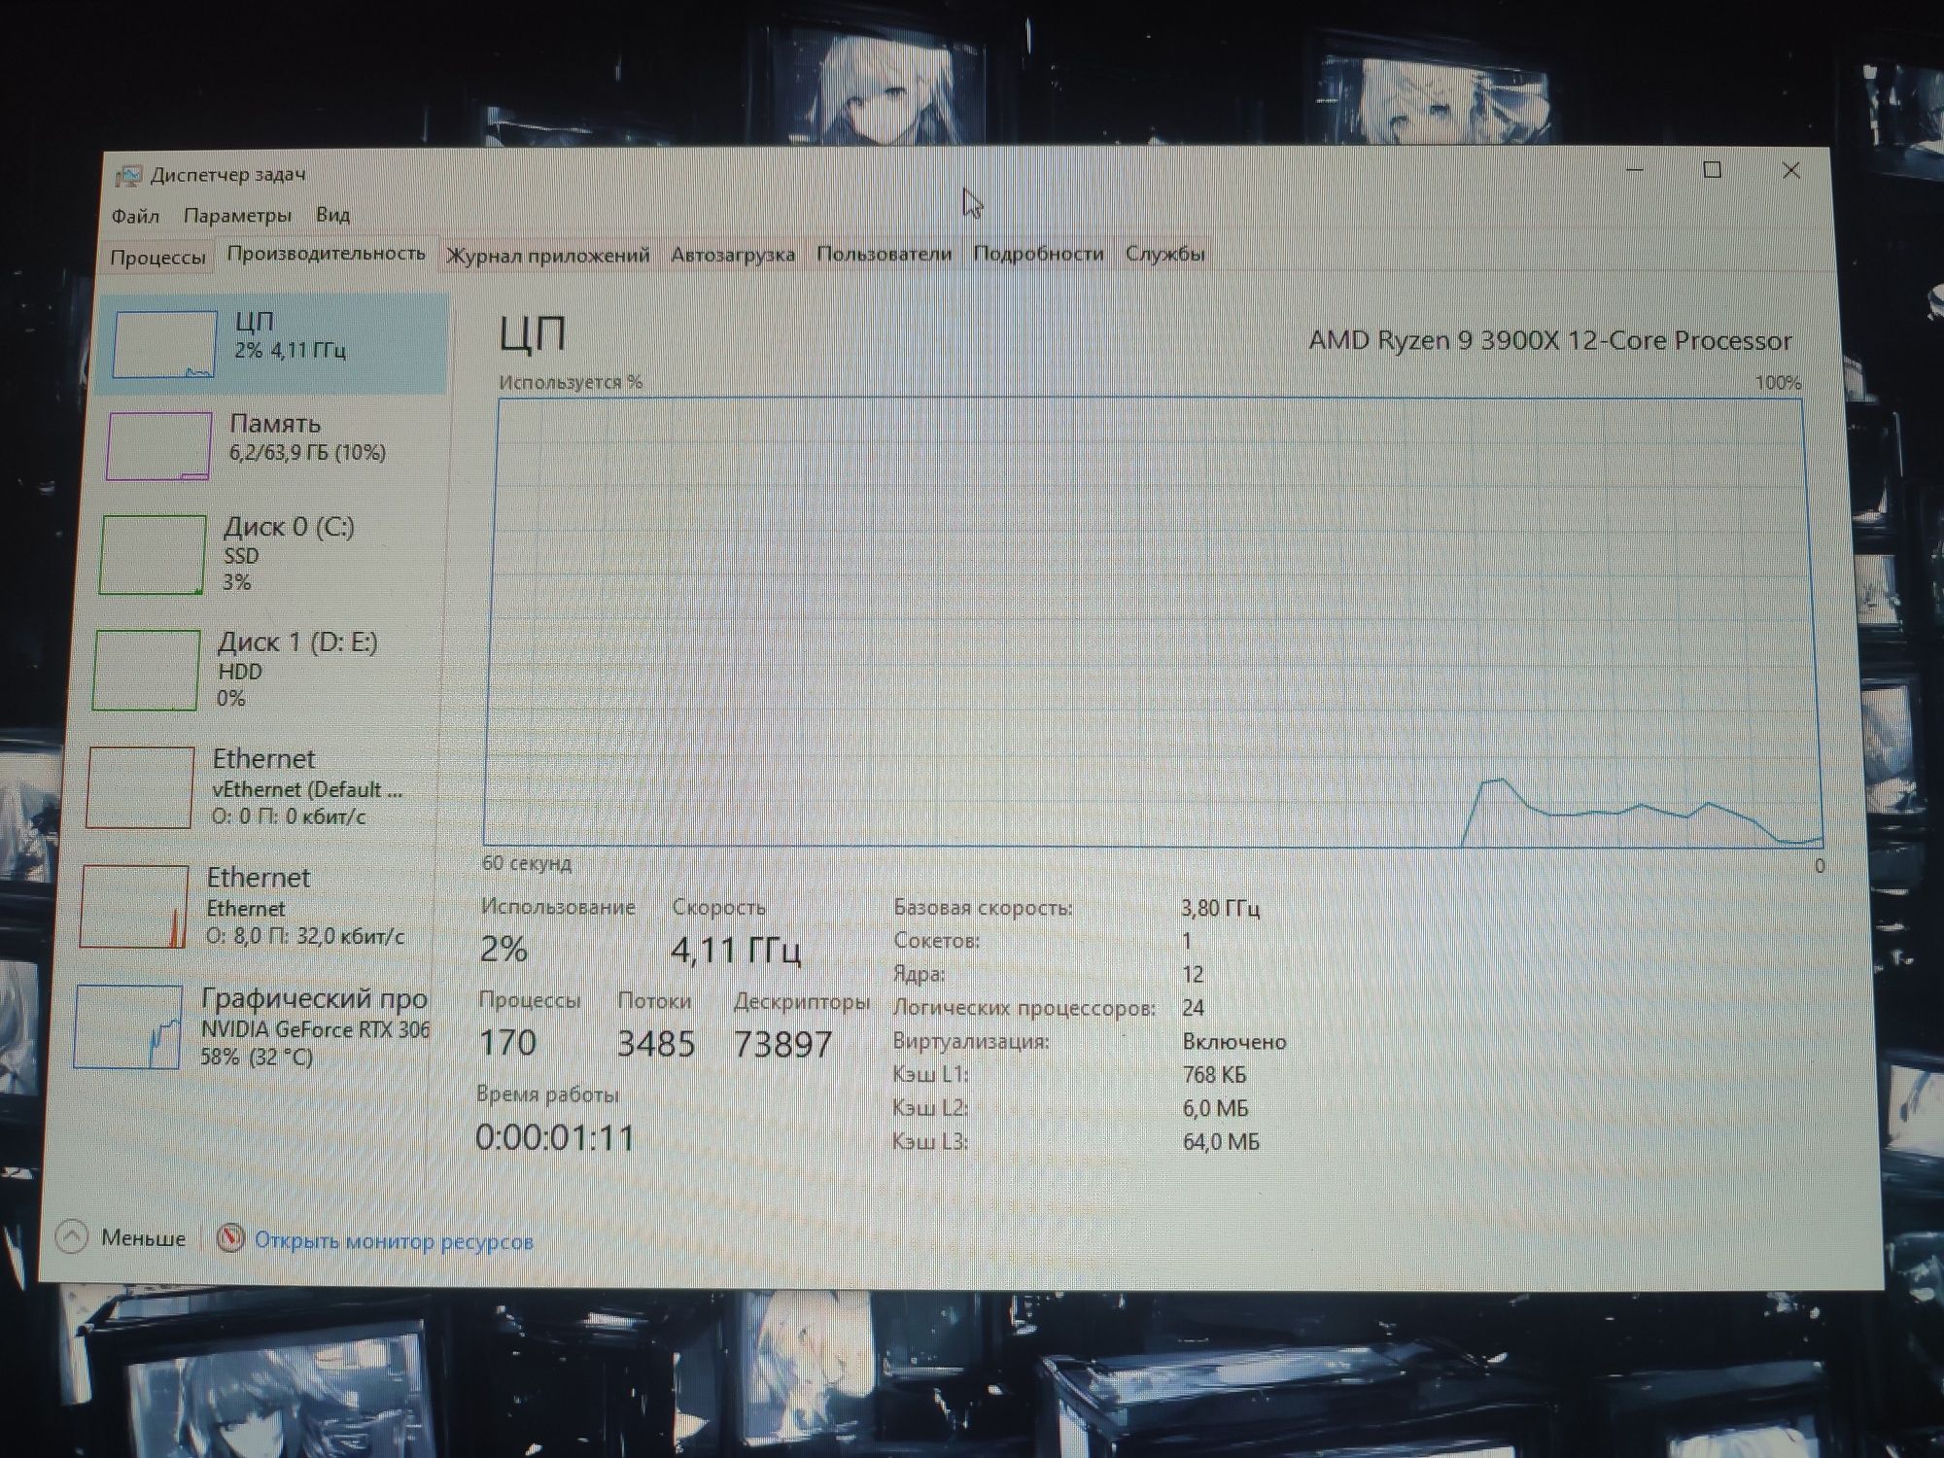Go to the Автозагрузка tab
This screenshot has width=1944, height=1458.
point(733,254)
